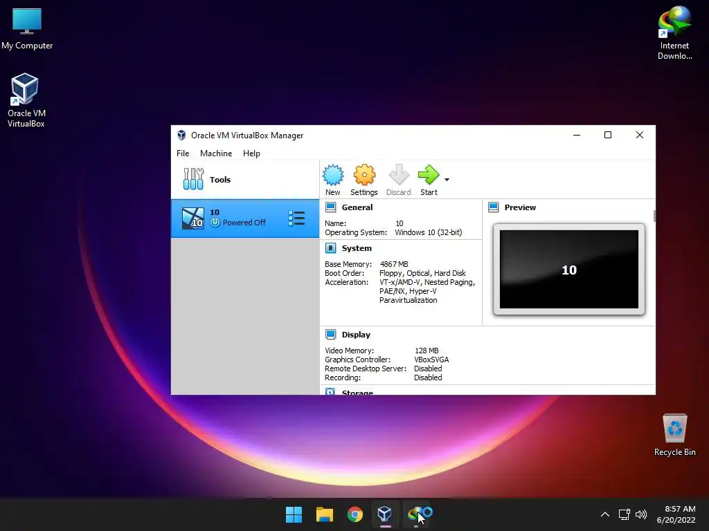
Task: Click the Floppy, Optical, Hard Disk text
Action: click(x=422, y=273)
